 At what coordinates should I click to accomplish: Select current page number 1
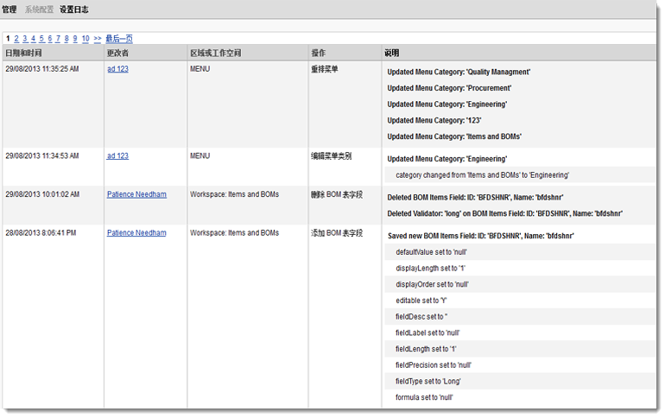click(x=8, y=39)
